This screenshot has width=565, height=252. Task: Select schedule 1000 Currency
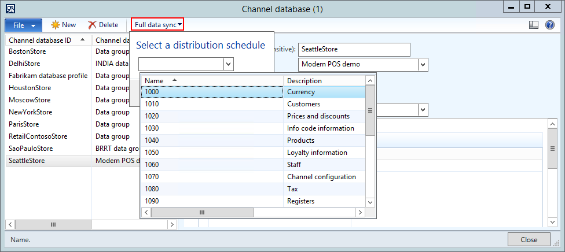tap(254, 92)
